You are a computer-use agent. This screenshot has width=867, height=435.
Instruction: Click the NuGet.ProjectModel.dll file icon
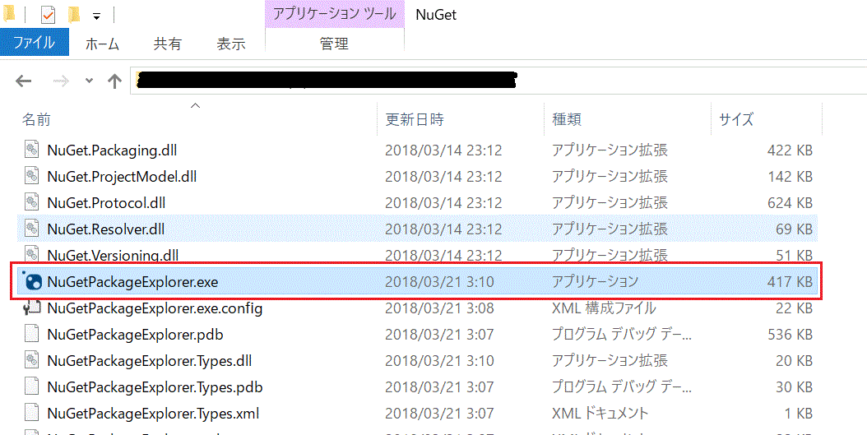(x=32, y=176)
